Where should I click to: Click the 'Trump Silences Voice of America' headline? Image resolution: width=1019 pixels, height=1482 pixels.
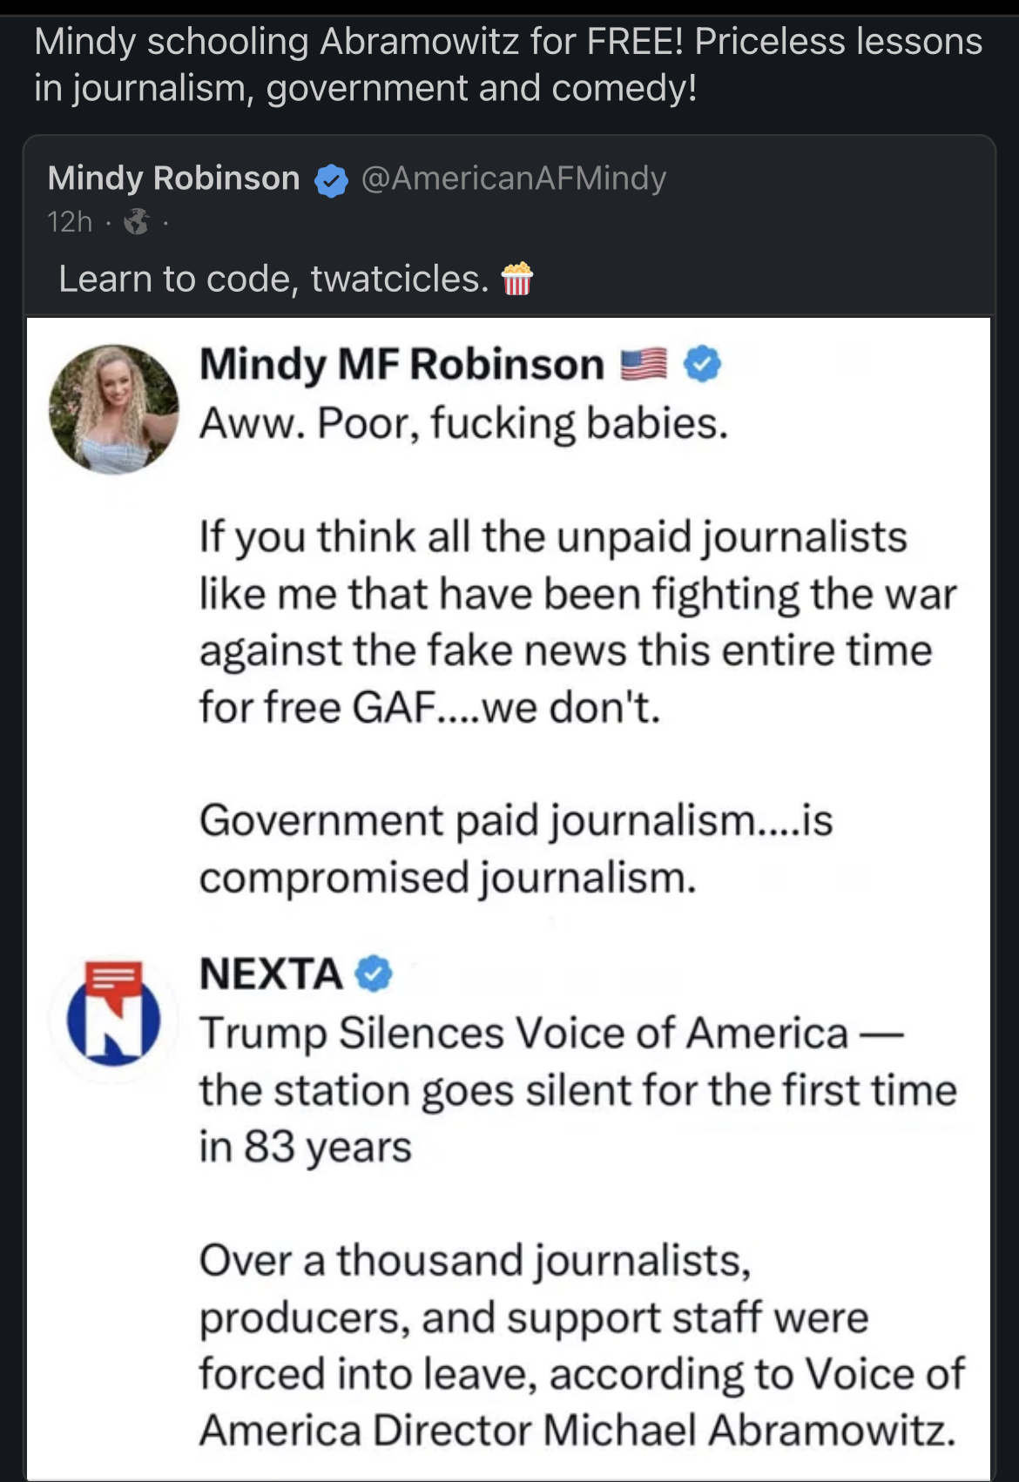click(577, 1089)
